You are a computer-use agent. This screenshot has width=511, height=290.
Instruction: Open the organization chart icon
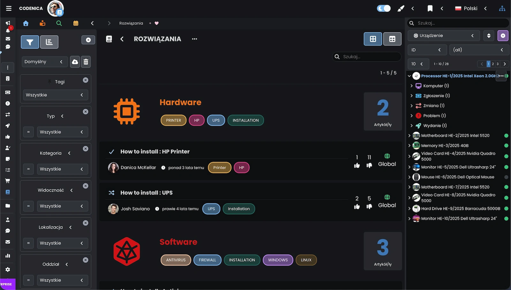pos(502,9)
